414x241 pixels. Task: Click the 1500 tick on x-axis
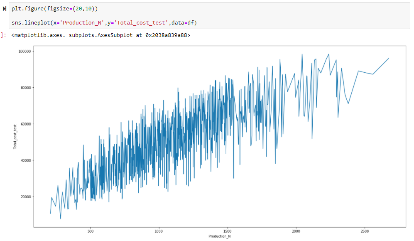point(228,231)
